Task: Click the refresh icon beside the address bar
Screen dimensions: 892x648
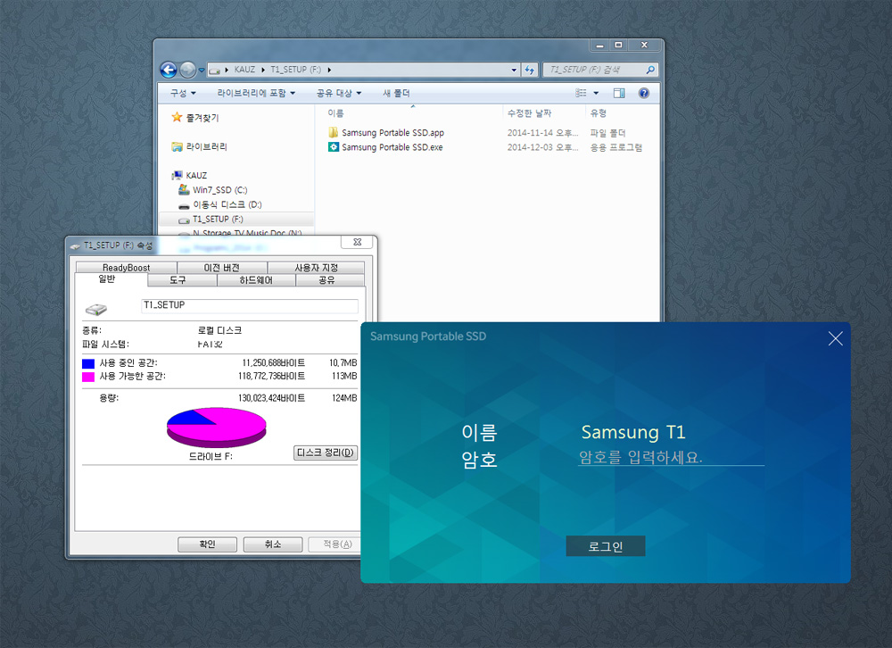Action: tap(529, 70)
